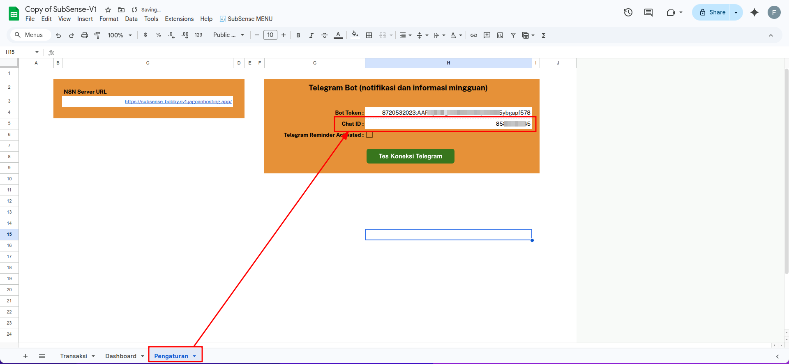Toggle Telegram Reminder Activated checkbox

pyautogui.click(x=369, y=135)
